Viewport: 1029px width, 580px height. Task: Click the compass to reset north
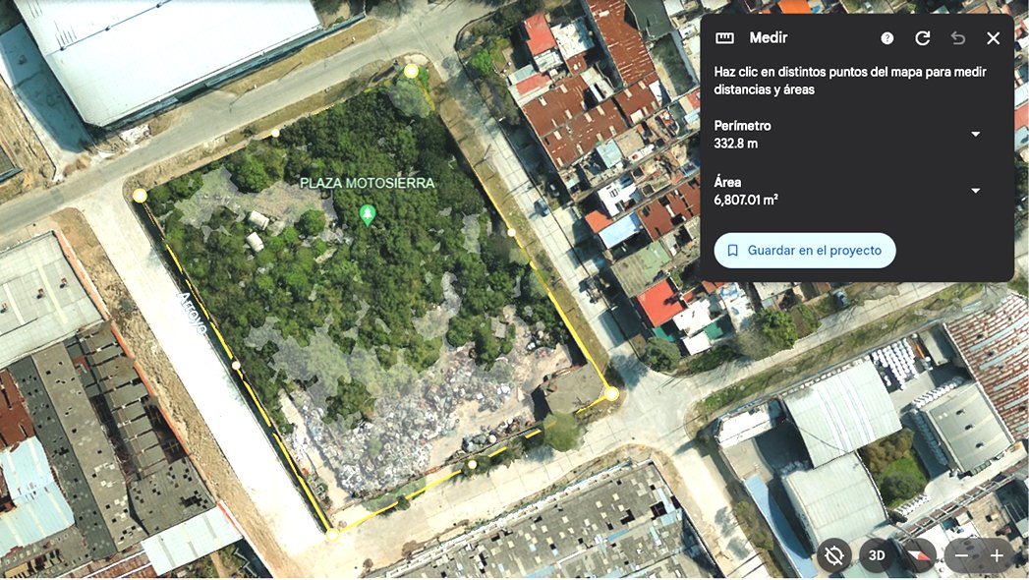[x=919, y=555]
